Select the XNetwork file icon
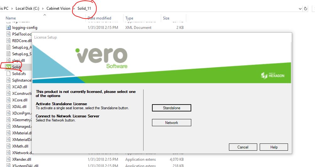Image resolution: width=315 pixels, height=167 pixels. click(8, 153)
